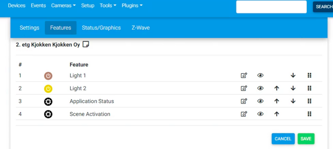Switch to the Z-Wave tab
Image resolution: width=333 pixels, height=149 pixels.
pyautogui.click(x=141, y=28)
